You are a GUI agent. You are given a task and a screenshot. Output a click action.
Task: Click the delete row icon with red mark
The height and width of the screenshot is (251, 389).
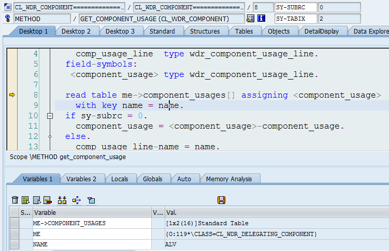47,200
